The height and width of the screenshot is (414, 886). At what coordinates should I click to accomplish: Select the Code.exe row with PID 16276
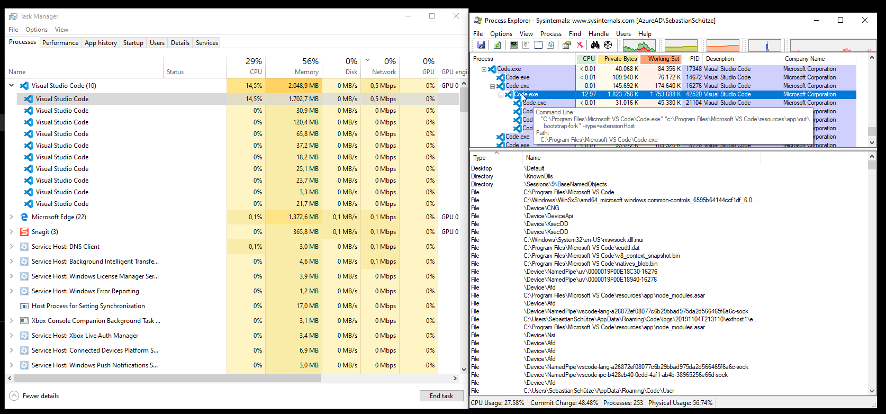pos(663,86)
